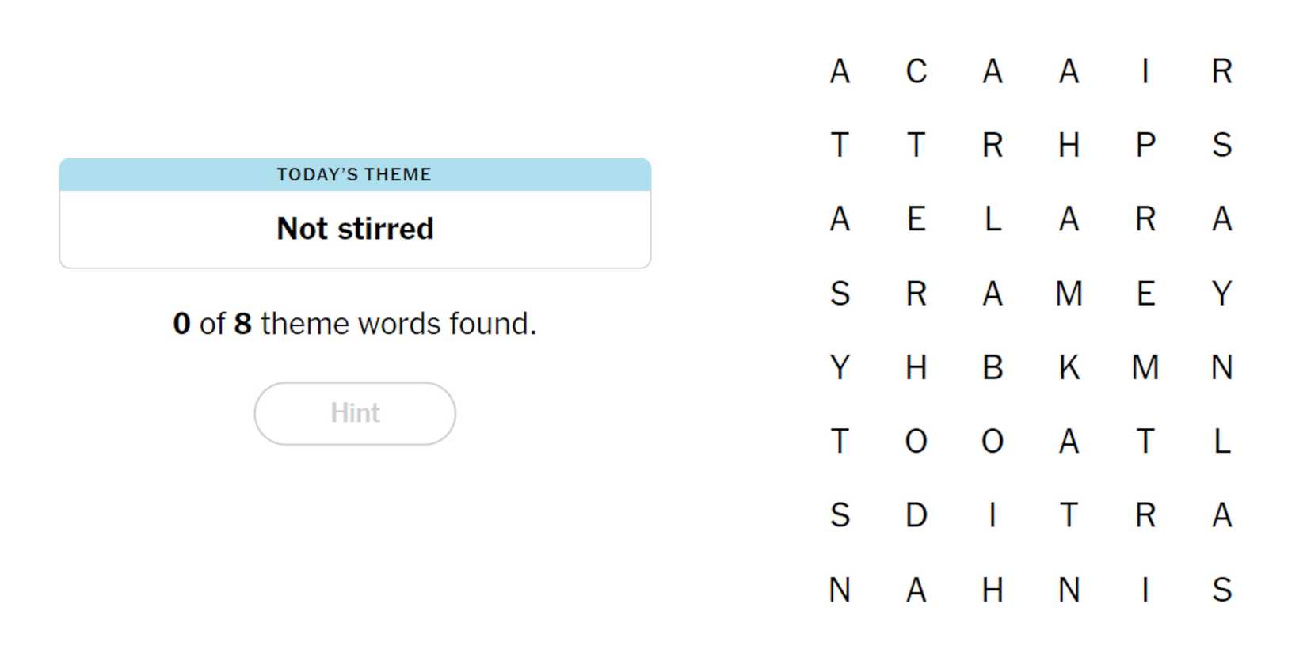This screenshot has width=1307, height=653.
Task: Choose the H between R and P
Action: click(x=1069, y=145)
